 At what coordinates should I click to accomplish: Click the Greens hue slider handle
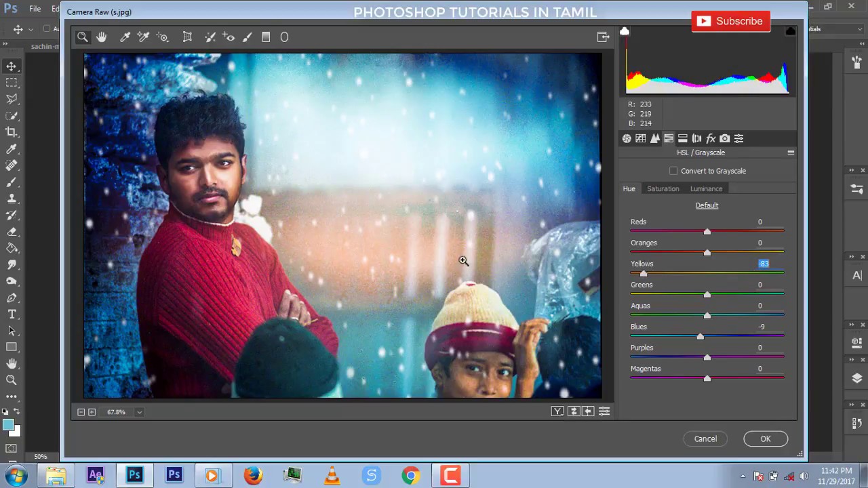(x=707, y=295)
